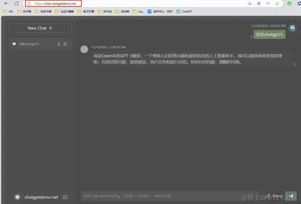
Task: Open the 社区&博客 bookmarks folder
Action: (64, 12)
